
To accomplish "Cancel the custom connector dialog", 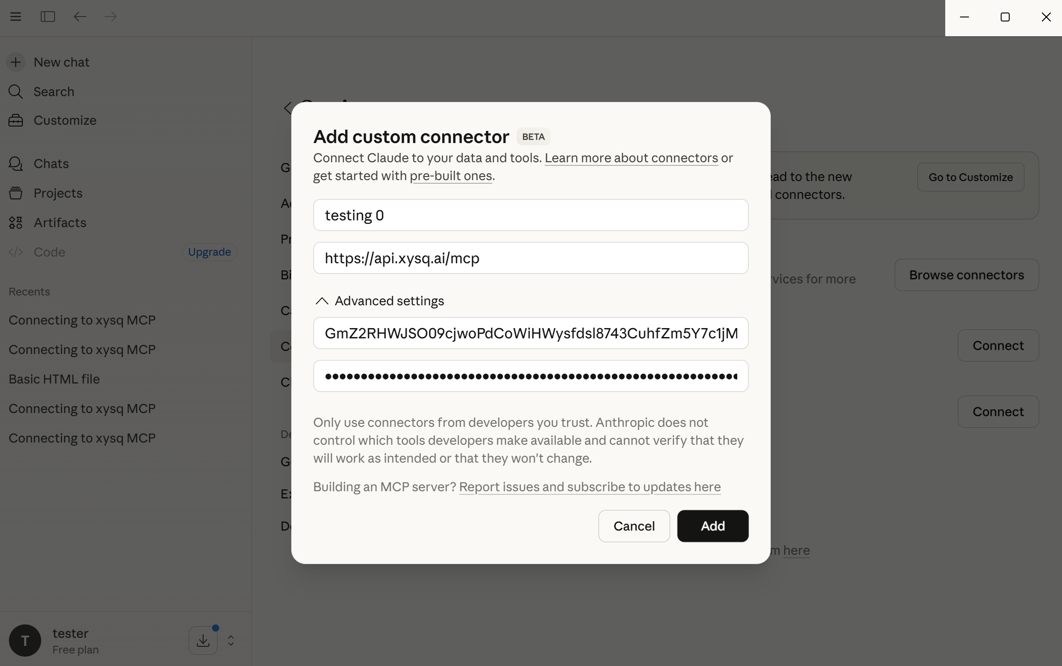I will coord(634,526).
